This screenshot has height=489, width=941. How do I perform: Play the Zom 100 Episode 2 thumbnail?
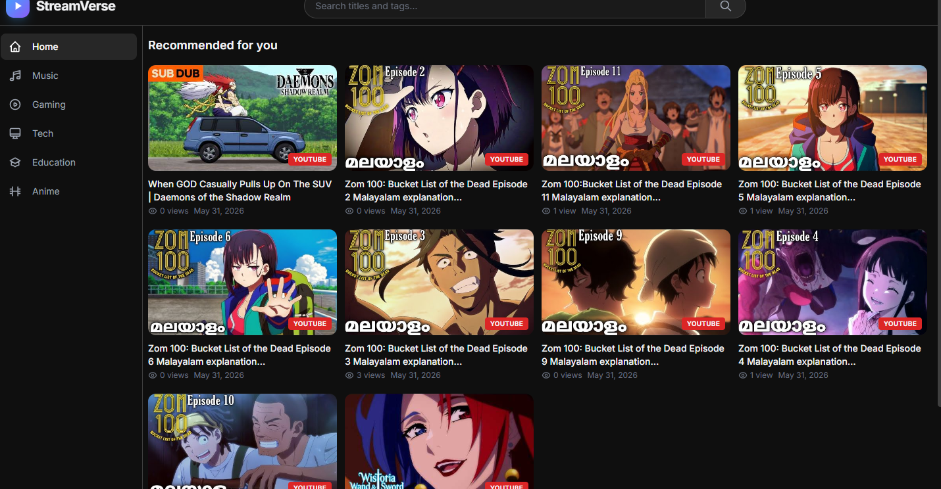439,118
